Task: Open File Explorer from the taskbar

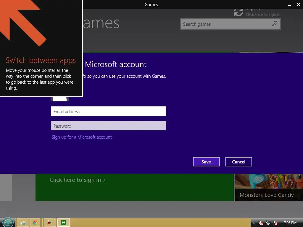Action: click(x=22, y=223)
